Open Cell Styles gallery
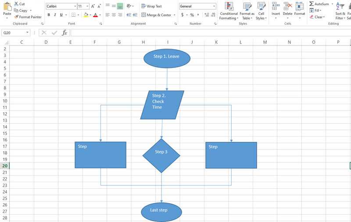This screenshot has width=351, height=222. point(261,11)
